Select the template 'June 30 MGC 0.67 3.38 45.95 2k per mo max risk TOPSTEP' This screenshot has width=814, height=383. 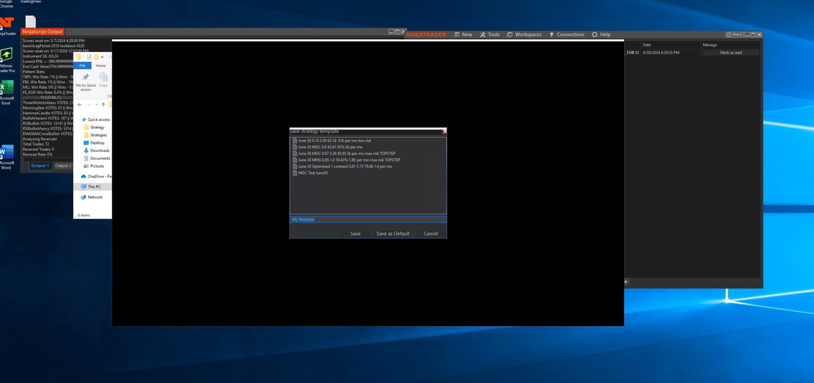pyautogui.click(x=347, y=154)
